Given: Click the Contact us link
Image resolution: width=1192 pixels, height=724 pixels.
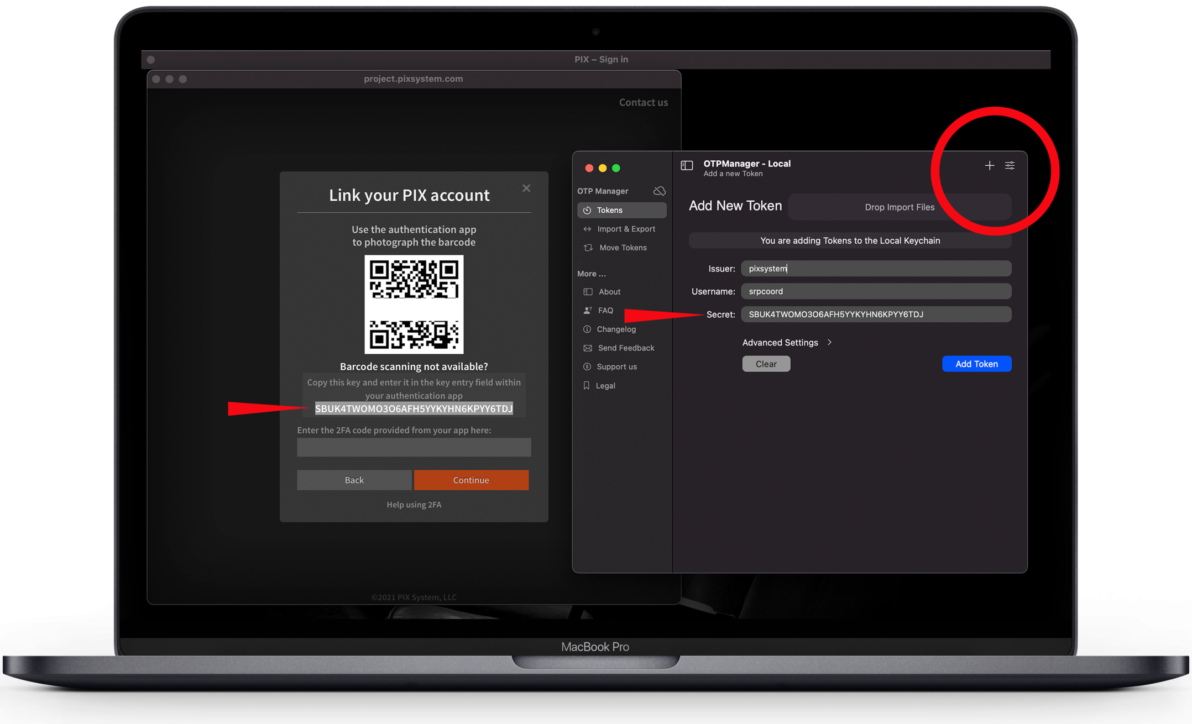Looking at the screenshot, I should coord(643,102).
